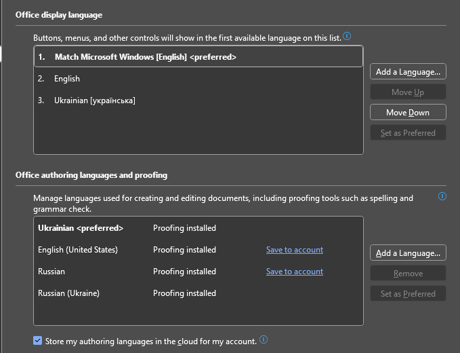Click info icon beside cloud storage checkbox
The height and width of the screenshot is (353, 460).
[x=264, y=339]
